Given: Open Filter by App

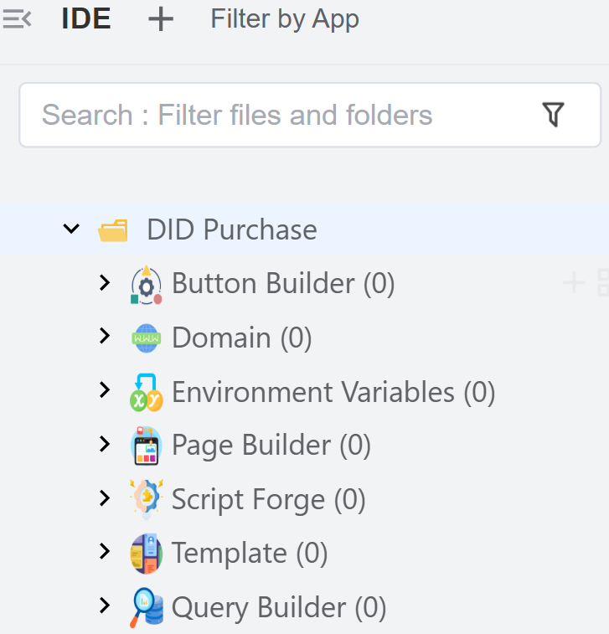Looking at the screenshot, I should click(x=285, y=19).
